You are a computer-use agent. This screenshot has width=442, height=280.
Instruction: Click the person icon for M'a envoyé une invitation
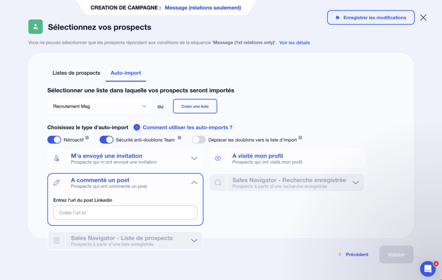(57, 158)
